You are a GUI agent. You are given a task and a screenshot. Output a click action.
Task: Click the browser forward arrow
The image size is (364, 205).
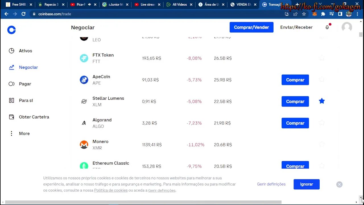15,14
